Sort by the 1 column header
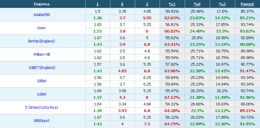The height and width of the screenshot is (128, 260). 97,4
